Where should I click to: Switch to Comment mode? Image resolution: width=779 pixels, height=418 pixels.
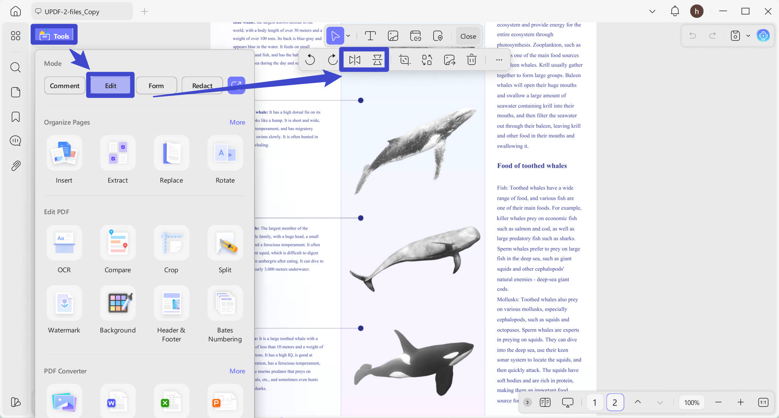65,86
